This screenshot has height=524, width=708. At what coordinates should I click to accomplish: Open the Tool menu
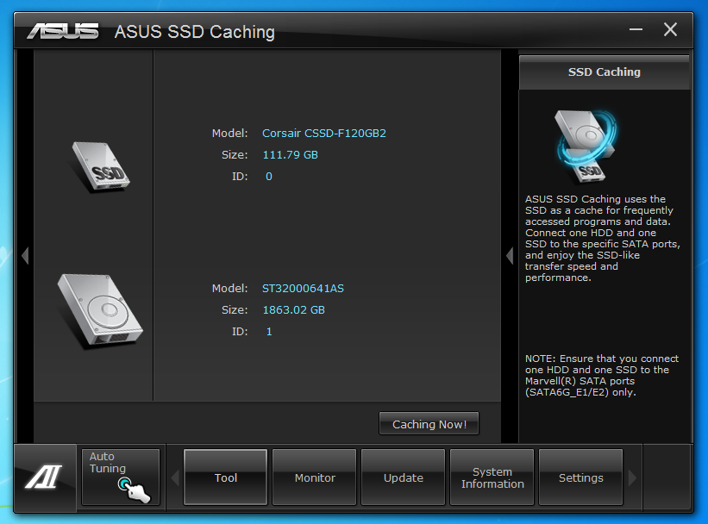[225, 477]
